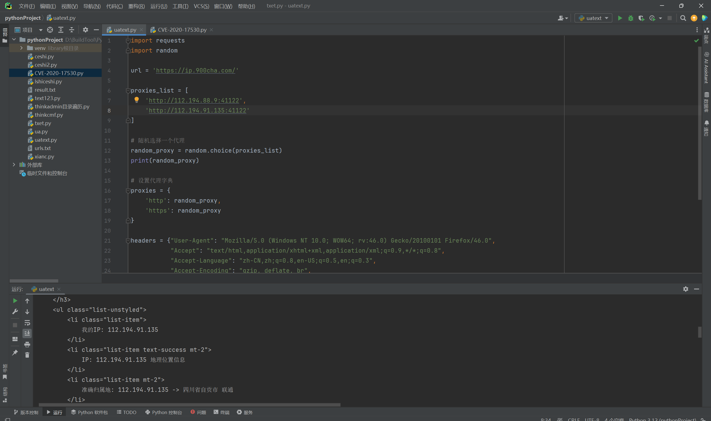
Task: Run with coverage shield icon
Action: pyautogui.click(x=641, y=18)
